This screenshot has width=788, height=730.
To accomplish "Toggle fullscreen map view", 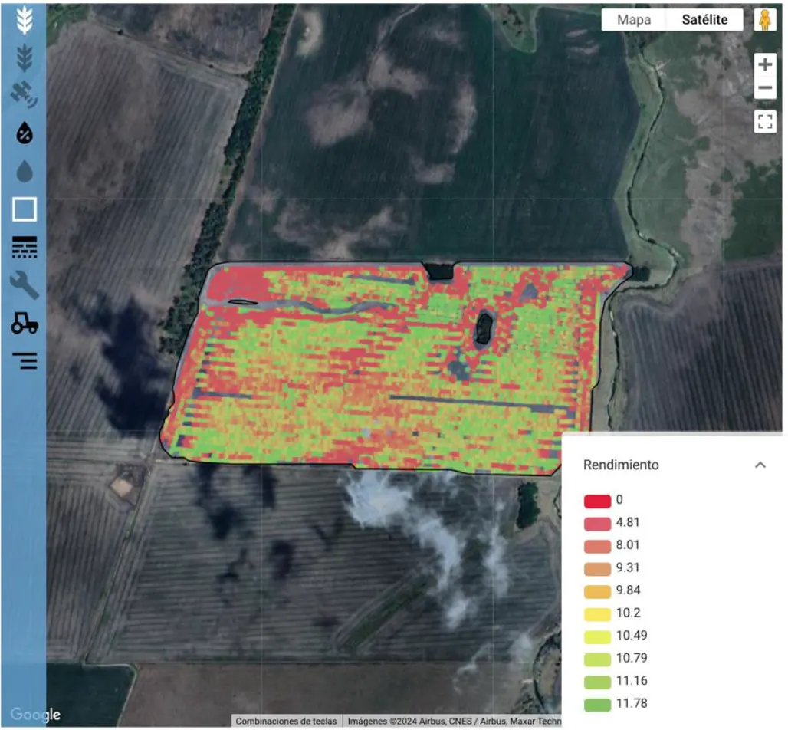I will coord(764,121).
